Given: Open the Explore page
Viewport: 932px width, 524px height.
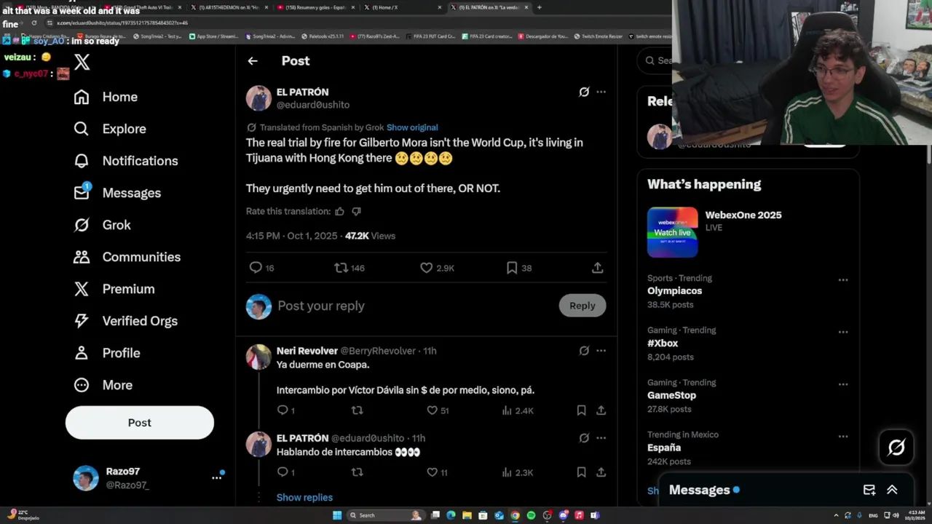Looking at the screenshot, I should tap(110, 129).
